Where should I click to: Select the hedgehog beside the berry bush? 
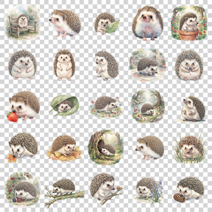(x=23, y=189)
